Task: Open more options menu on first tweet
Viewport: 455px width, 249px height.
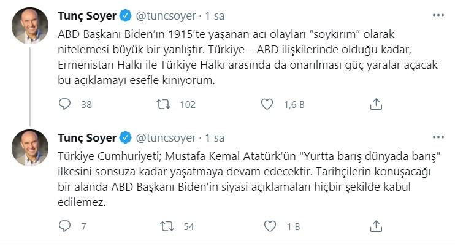Action: 438,14
